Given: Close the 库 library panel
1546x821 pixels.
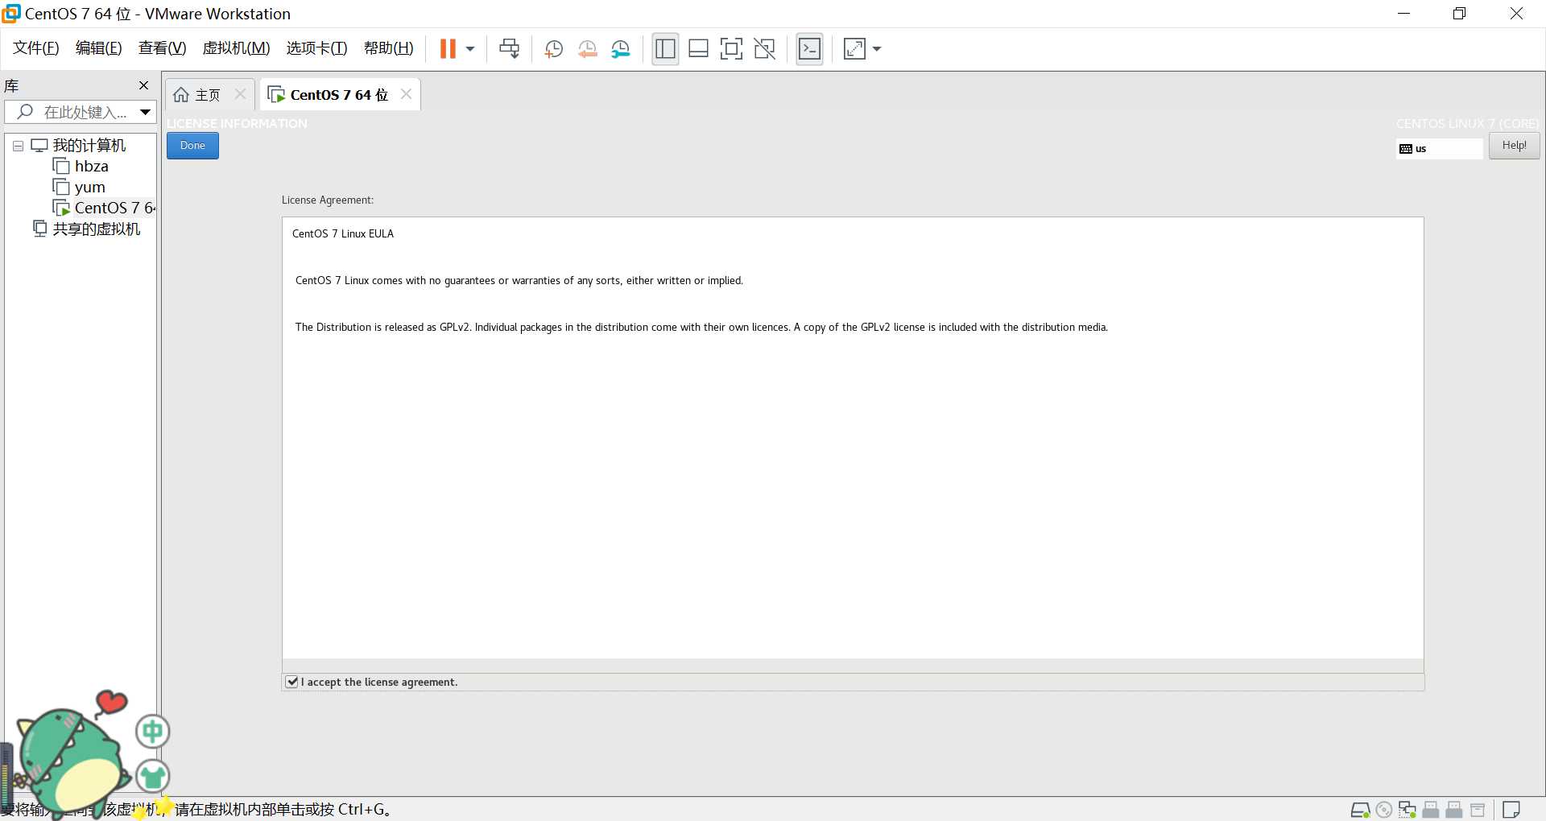Looking at the screenshot, I should click(143, 85).
